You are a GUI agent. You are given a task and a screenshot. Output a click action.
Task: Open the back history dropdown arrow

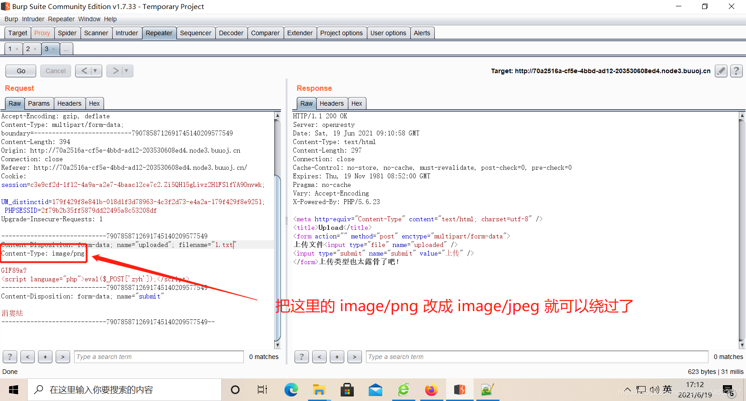[x=95, y=71]
